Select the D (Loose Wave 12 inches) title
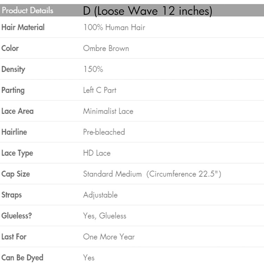The width and height of the screenshot is (264, 264). (148, 11)
